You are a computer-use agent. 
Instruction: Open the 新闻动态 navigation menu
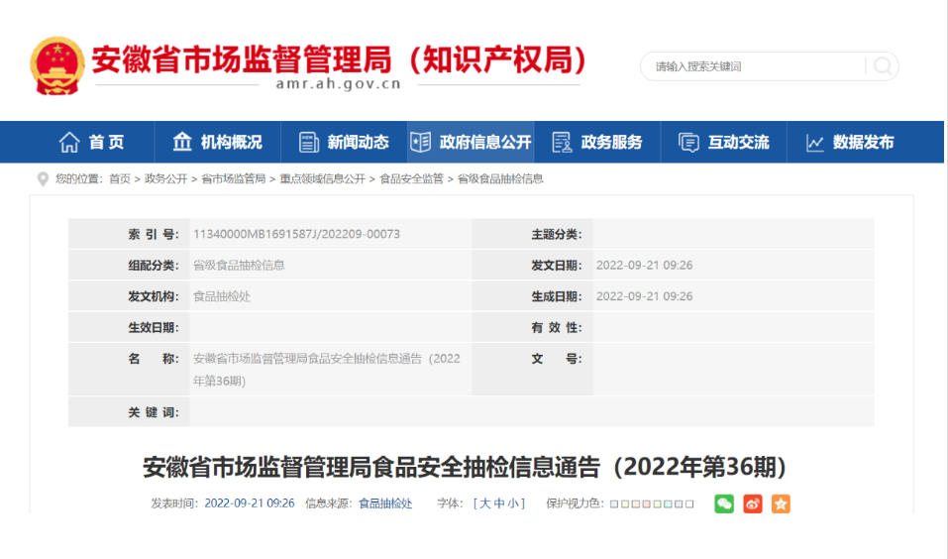344,143
